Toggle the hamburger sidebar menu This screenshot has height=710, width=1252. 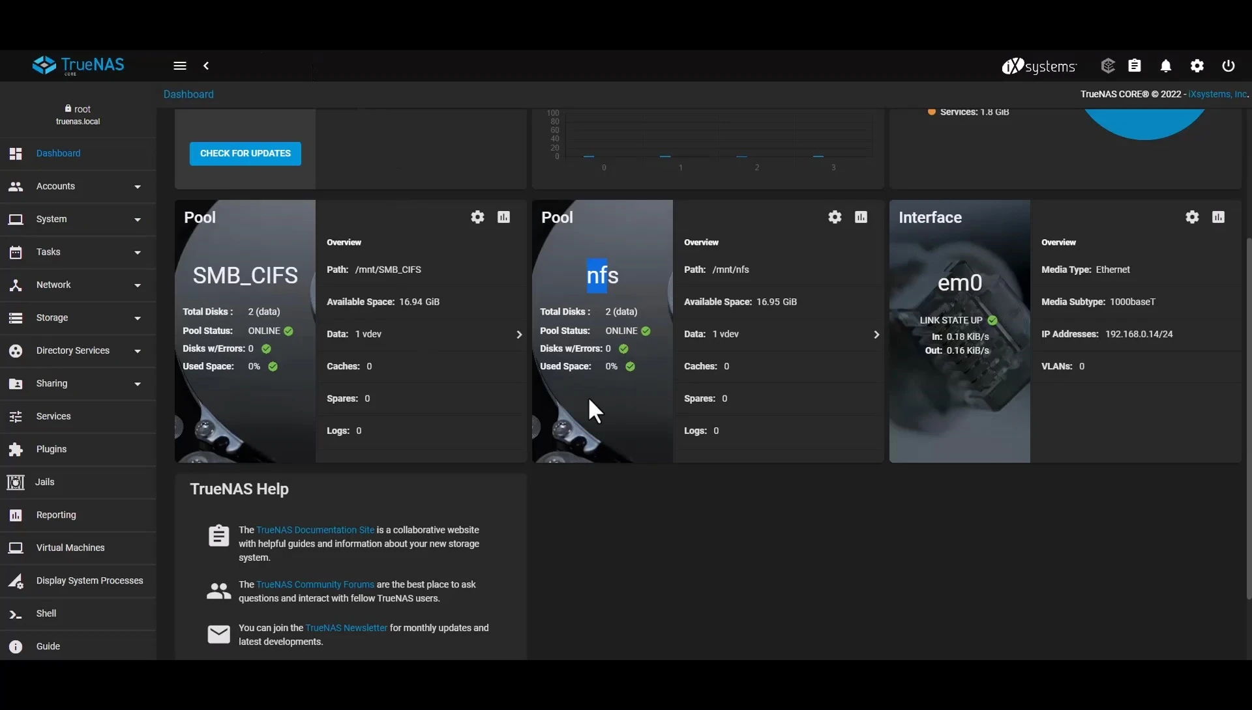pyautogui.click(x=180, y=66)
